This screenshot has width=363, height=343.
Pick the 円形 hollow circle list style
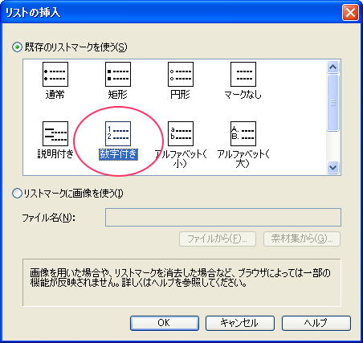[181, 75]
